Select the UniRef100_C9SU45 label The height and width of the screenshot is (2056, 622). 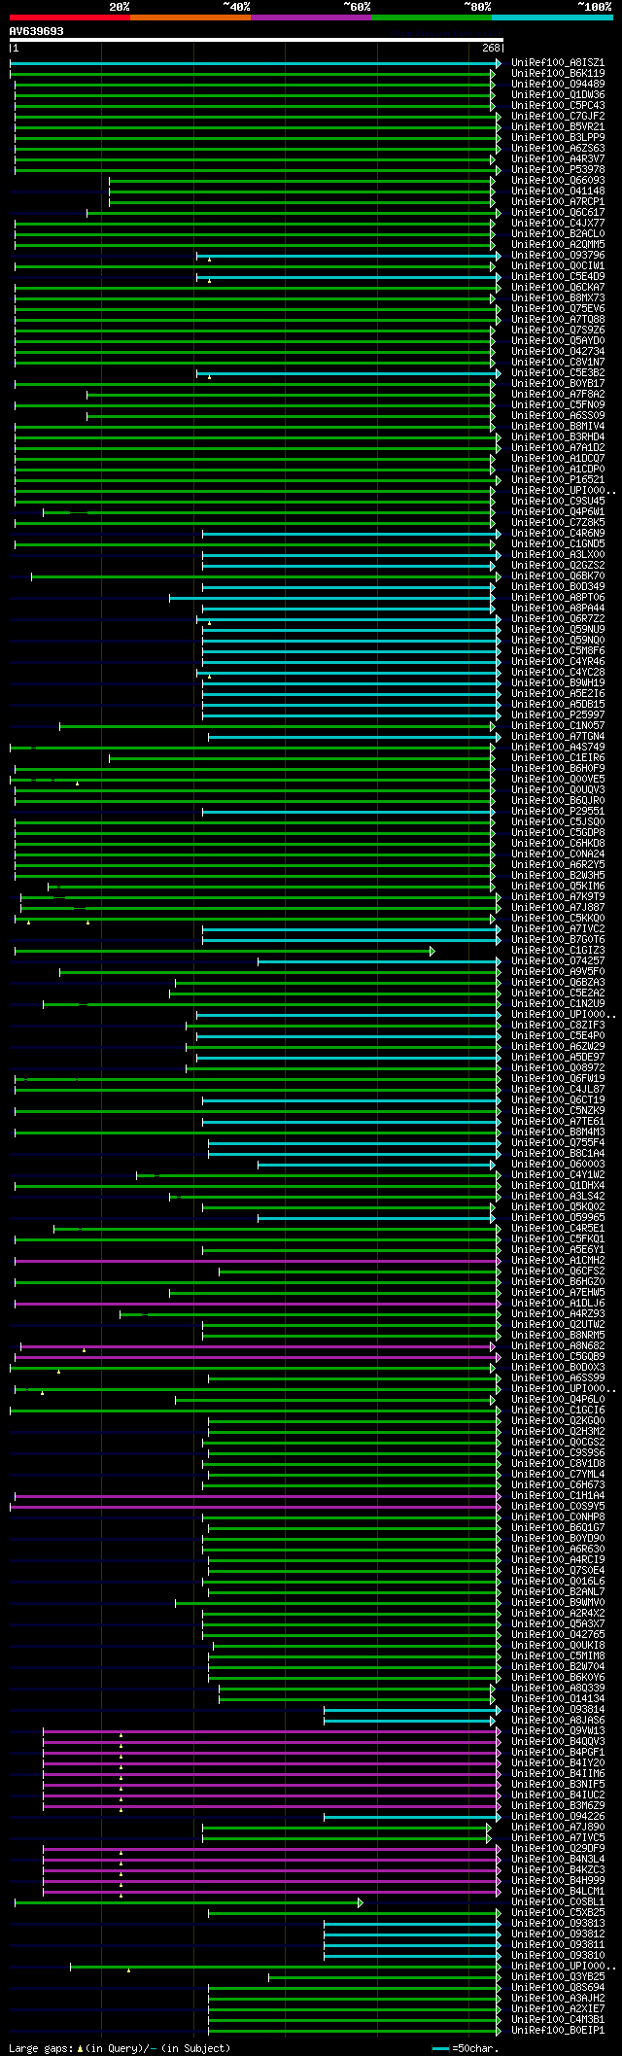[558, 502]
